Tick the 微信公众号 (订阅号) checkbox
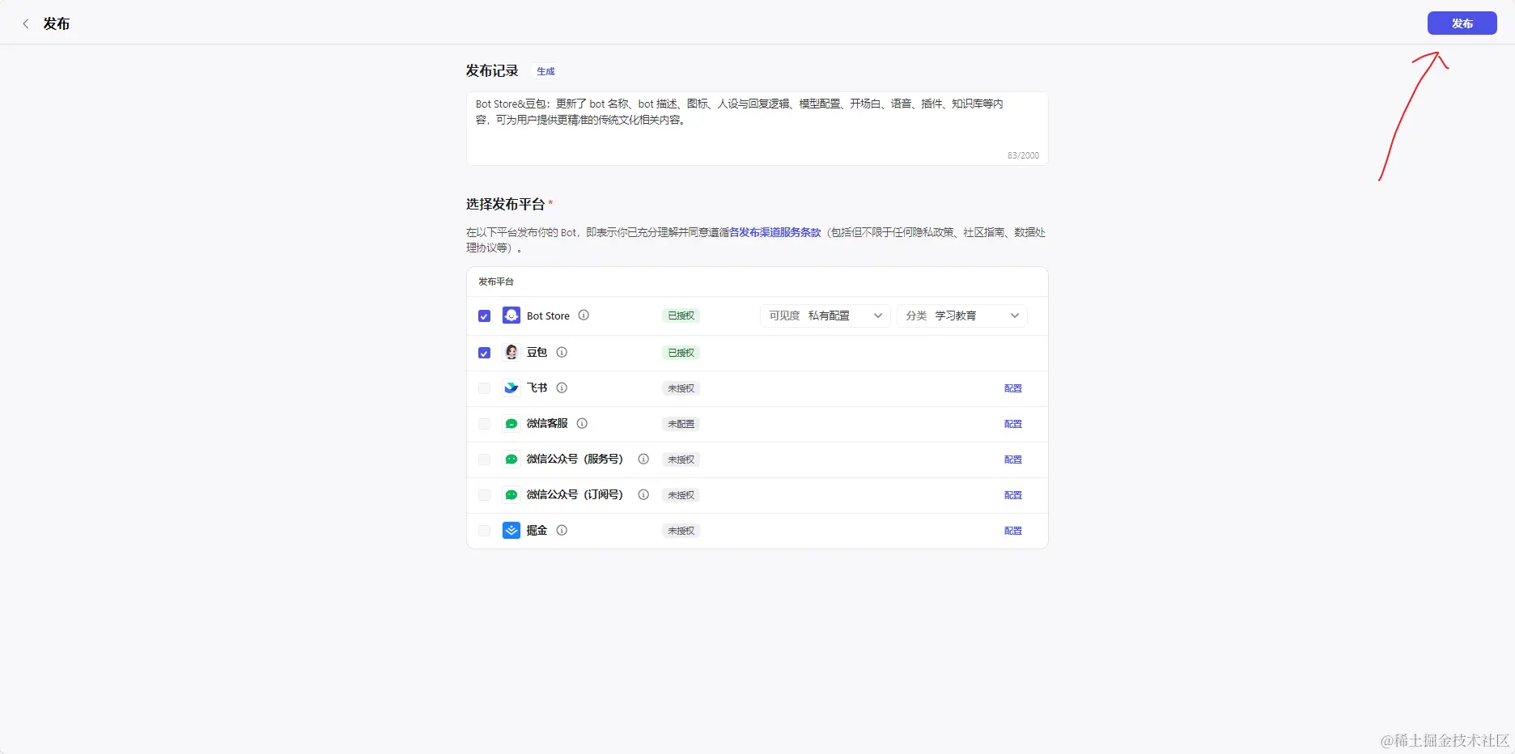 484,495
